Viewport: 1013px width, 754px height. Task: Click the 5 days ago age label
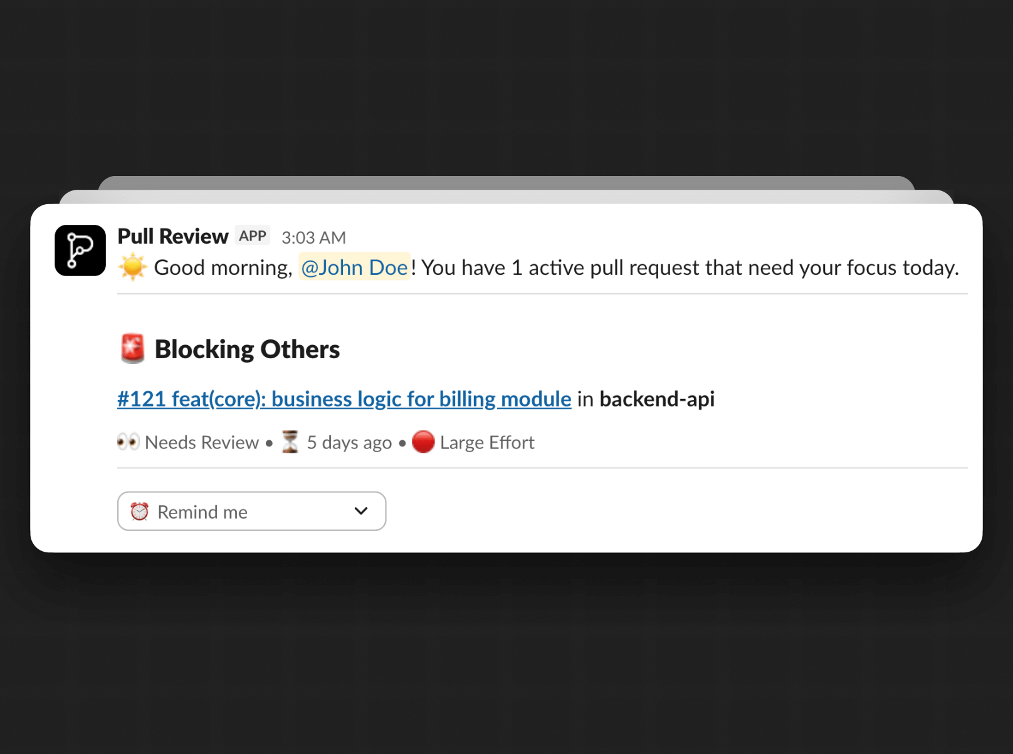(x=349, y=443)
